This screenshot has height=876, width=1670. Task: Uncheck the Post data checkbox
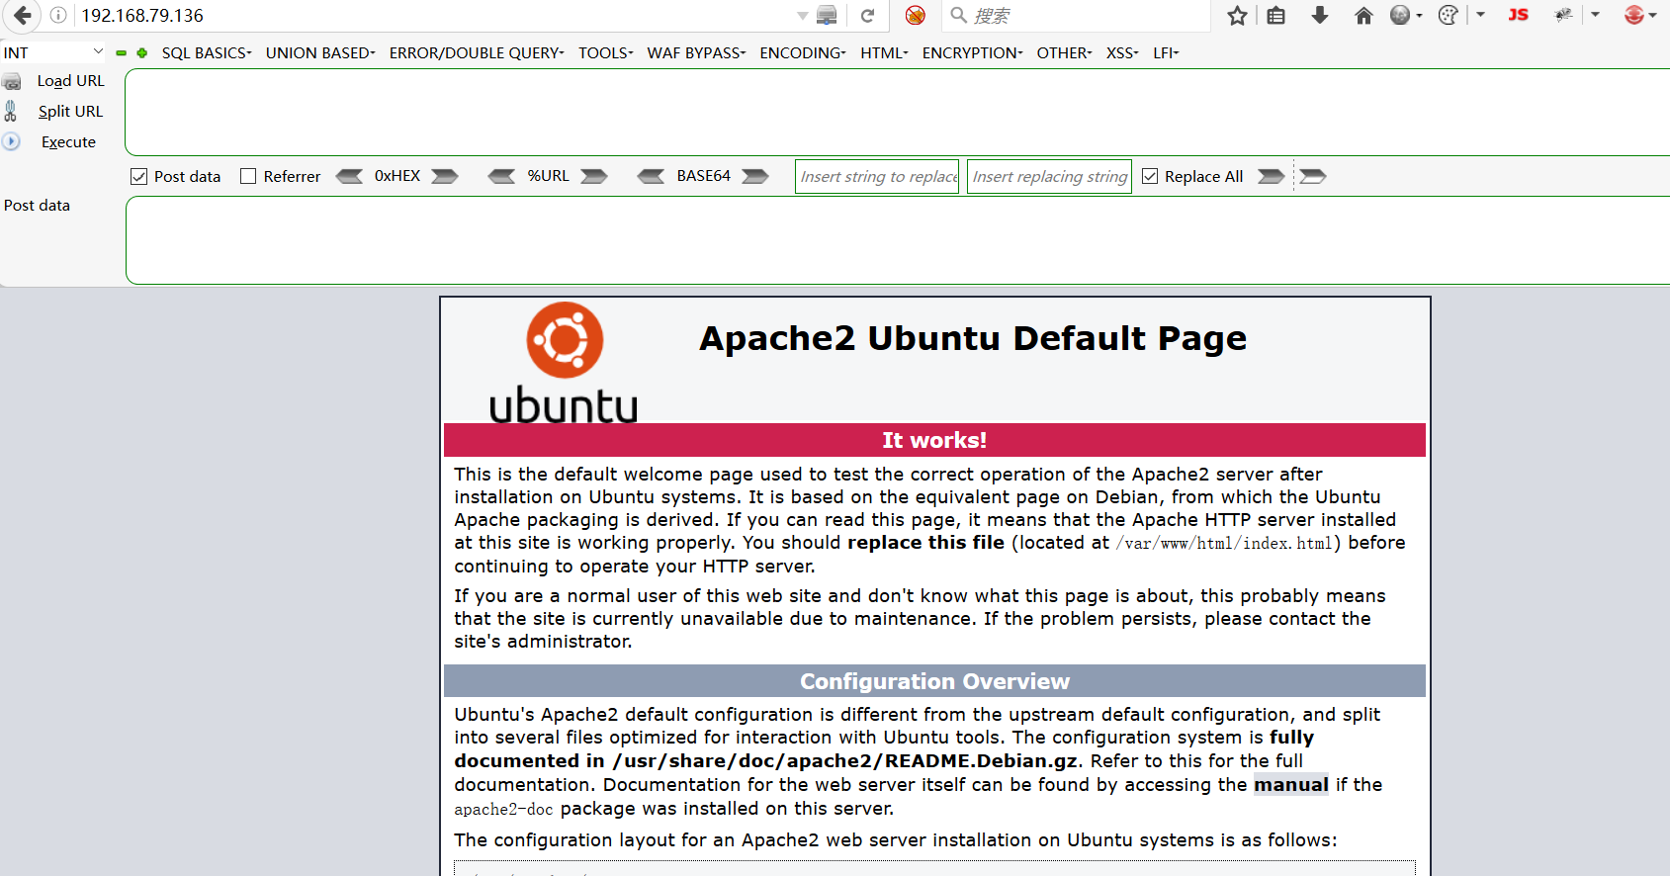(x=138, y=176)
